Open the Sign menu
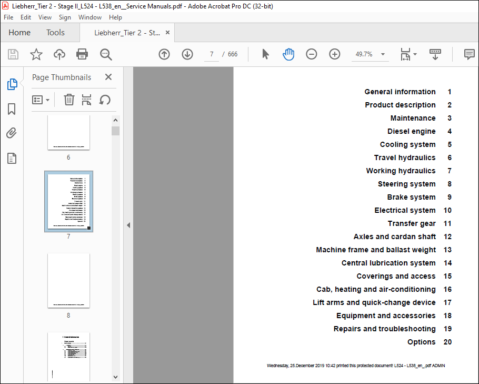This screenshot has height=384, width=479. [x=65, y=17]
